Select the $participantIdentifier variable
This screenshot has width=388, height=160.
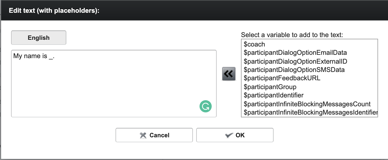[272, 95]
